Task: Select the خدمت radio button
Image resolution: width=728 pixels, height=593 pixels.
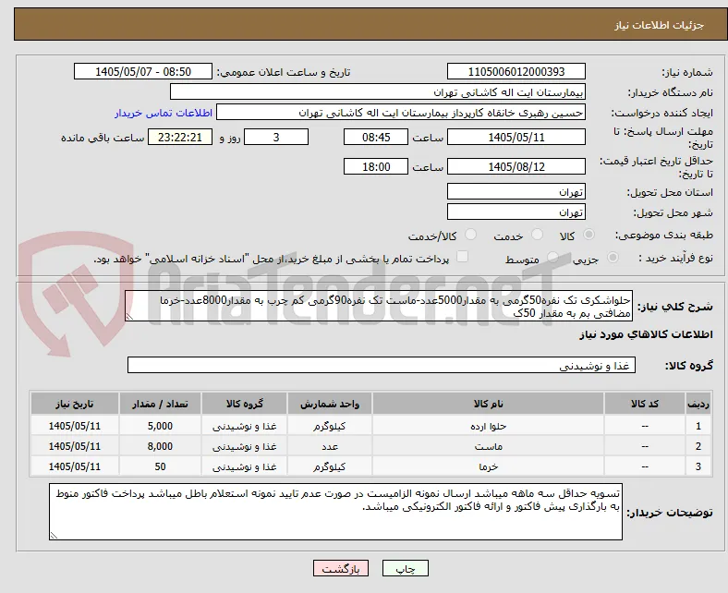Action: tap(537, 235)
